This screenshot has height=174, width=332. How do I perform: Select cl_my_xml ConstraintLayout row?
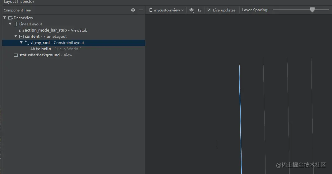click(73, 43)
